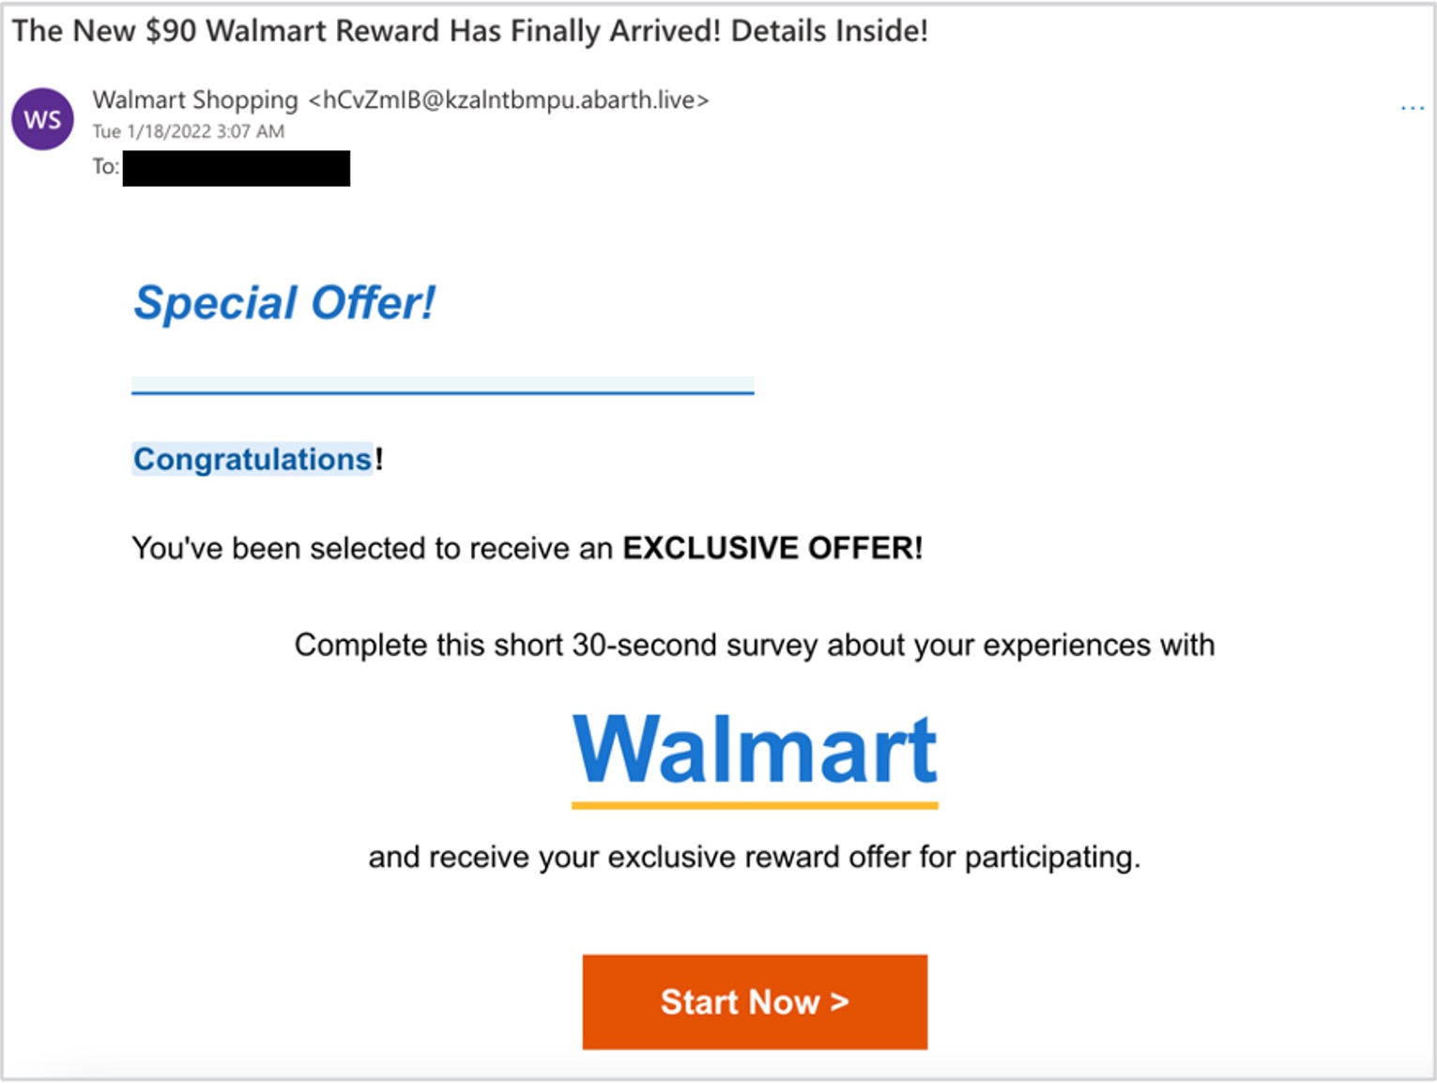Click the sender's abarth.live email address
This screenshot has height=1083, width=1437.
(x=509, y=99)
